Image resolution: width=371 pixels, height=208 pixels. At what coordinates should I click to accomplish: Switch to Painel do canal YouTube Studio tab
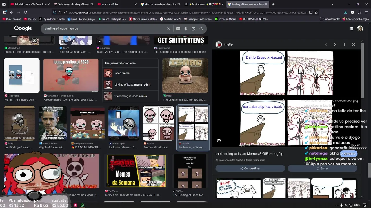29,4
